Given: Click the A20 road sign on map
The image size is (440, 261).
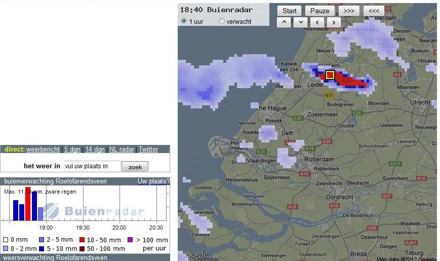Looking at the screenshot, I should (327, 141).
